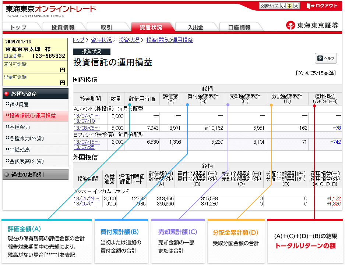
Task: Click the Bファンド(株投信) 毎月分配型 row title
Action: click(x=109, y=135)
